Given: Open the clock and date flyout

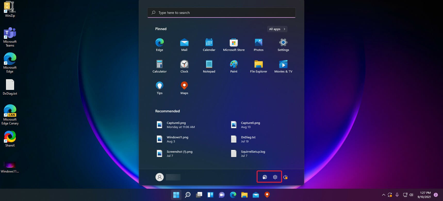Looking at the screenshot, I should [x=424, y=195].
